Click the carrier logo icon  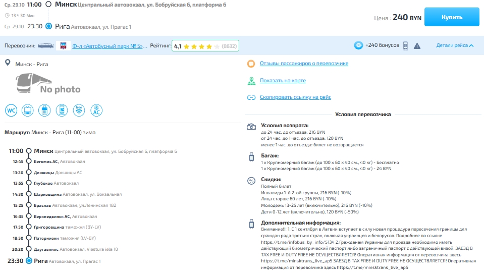(63, 46)
